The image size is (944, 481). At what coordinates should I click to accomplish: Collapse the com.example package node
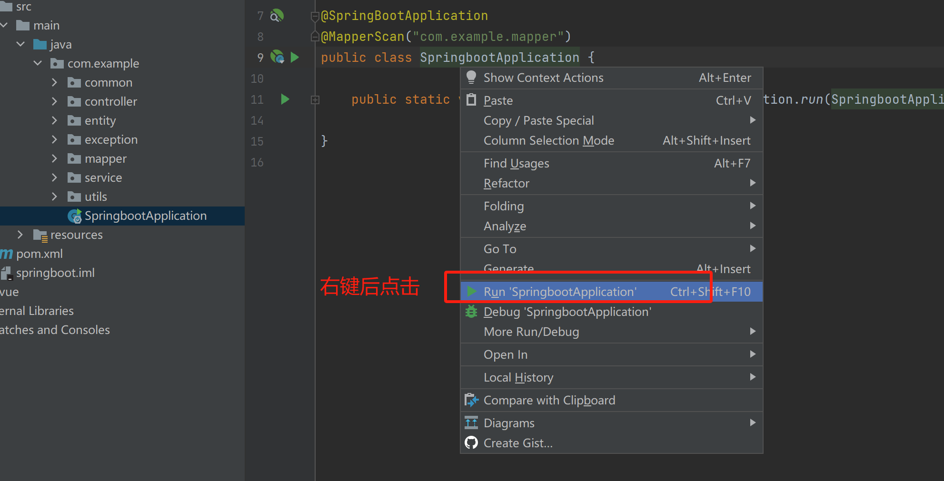pos(38,63)
